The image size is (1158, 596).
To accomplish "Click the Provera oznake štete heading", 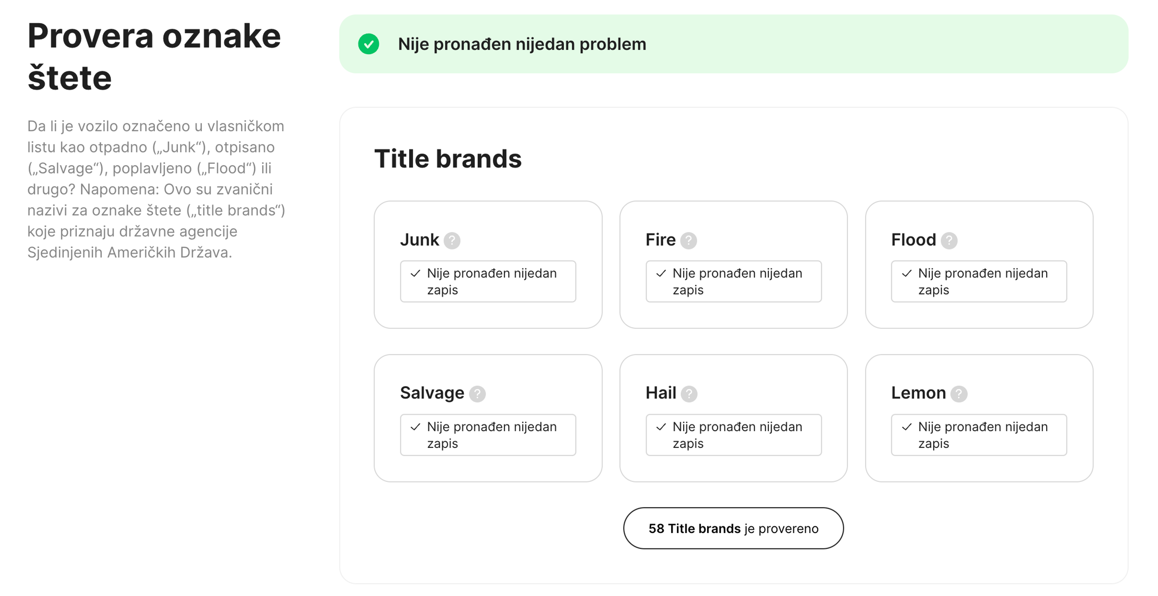I will coord(154,57).
